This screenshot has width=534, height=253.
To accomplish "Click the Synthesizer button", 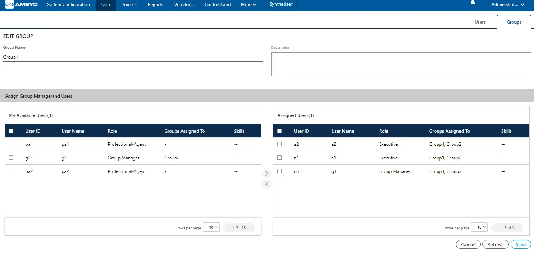I will click(x=281, y=5).
